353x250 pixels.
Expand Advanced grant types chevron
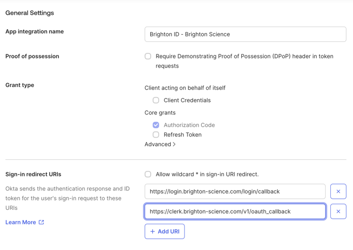click(174, 145)
